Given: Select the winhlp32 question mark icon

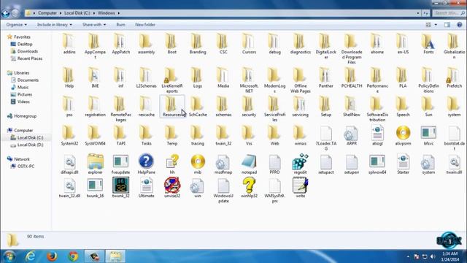Looking at the screenshot, I should pos(249,185).
